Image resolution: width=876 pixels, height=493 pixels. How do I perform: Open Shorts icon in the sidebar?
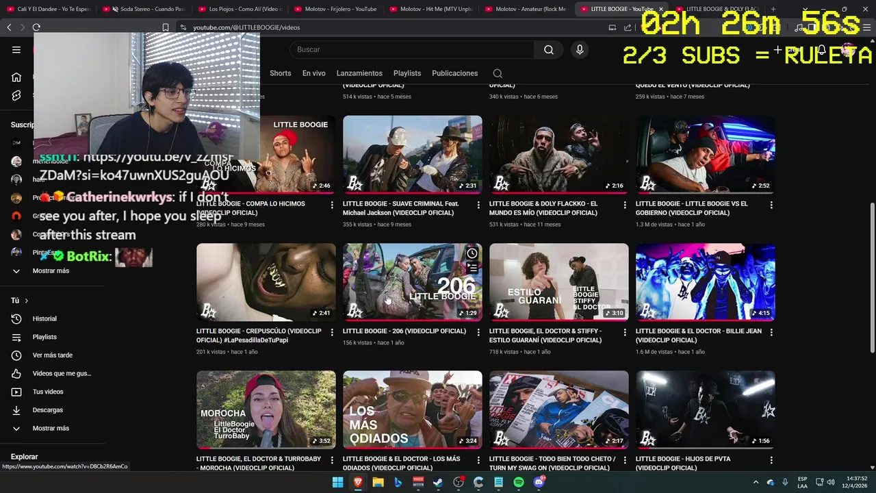tap(16, 96)
